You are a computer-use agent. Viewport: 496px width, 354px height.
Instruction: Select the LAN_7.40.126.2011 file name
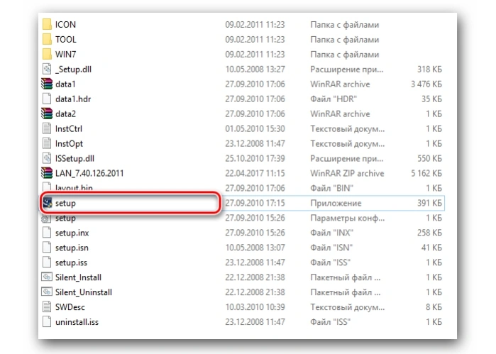pyautogui.click(x=89, y=173)
